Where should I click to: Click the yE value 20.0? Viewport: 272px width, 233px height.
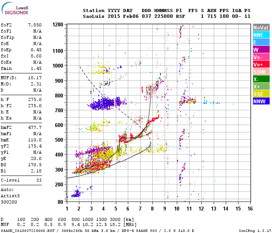pyautogui.click(x=36, y=158)
